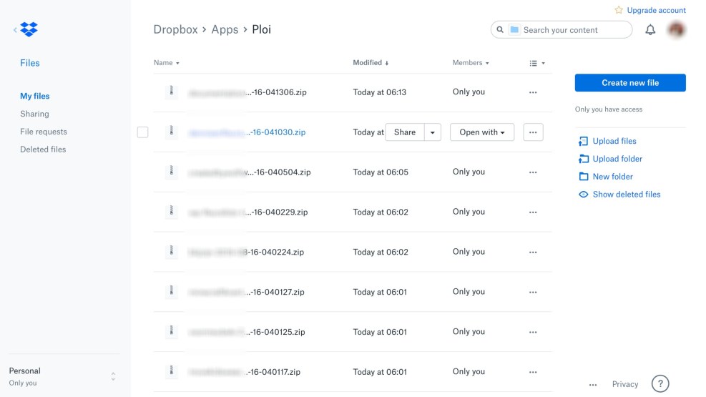Open file named ...-16-040229.zip
The width and height of the screenshot is (706, 397).
[x=248, y=212]
